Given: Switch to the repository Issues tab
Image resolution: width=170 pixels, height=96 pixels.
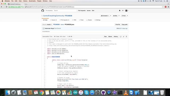Looking at the screenshot, I should pyautogui.click(x=53, y=20).
